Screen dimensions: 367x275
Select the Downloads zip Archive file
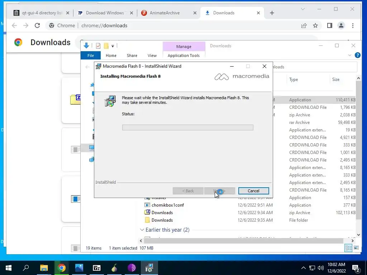pos(162,213)
